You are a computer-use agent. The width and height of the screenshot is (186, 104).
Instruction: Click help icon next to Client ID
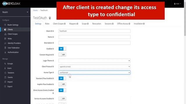pyautogui.click(x=53, y=31)
